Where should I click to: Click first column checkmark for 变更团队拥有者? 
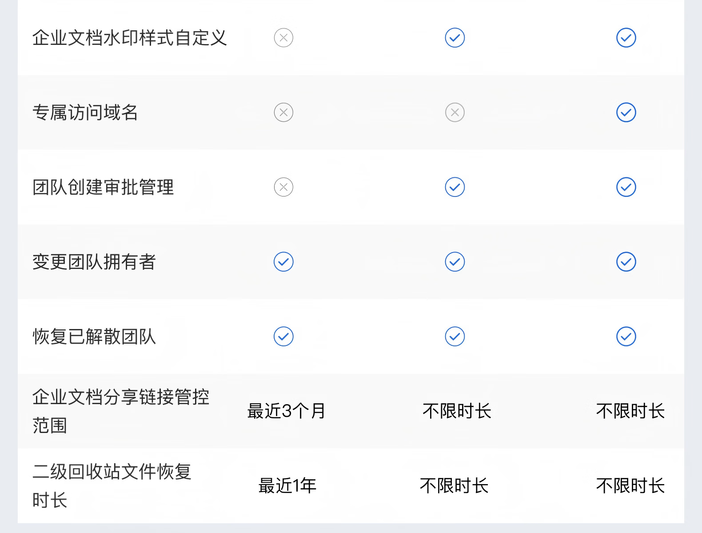[x=283, y=262]
